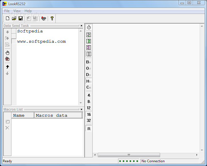Click the www.softpedia.com line

coord(41,42)
